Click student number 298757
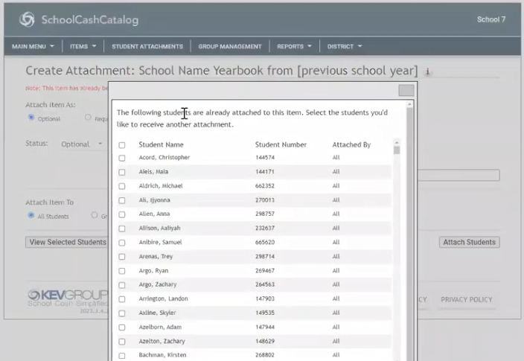 point(265,214)
